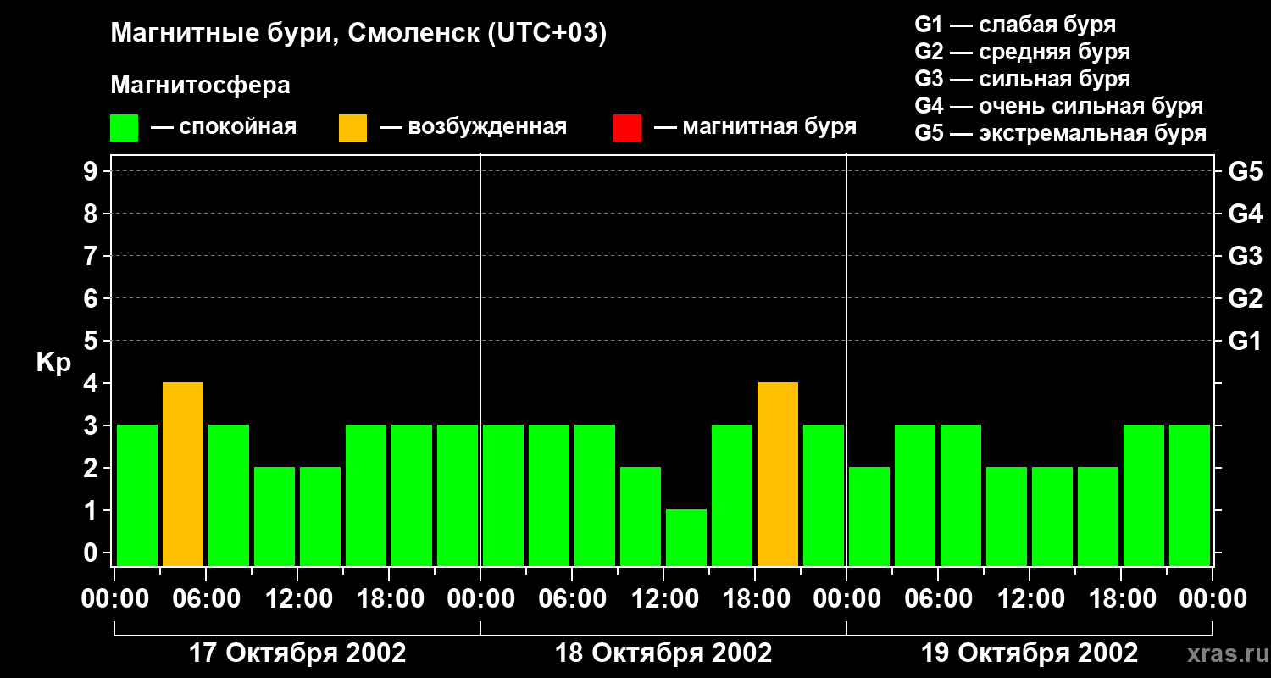1271x678 pixels.
Task: Click the 'G3 — сильная буря' description
Action: coord(1023,79)
